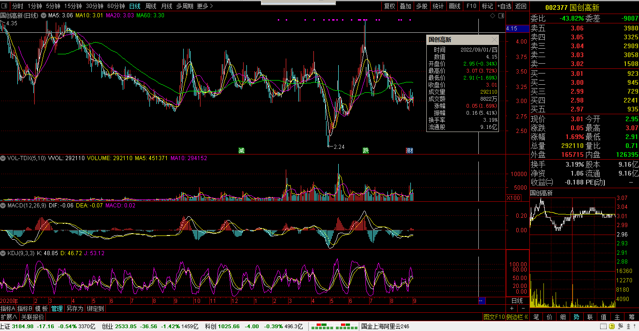Toggle the 叠加 overlay option
Screen dimensions: 639x331
pyautogui.click(x=405, y=6)
